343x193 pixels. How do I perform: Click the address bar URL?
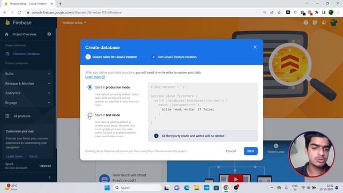click(77, 12)
